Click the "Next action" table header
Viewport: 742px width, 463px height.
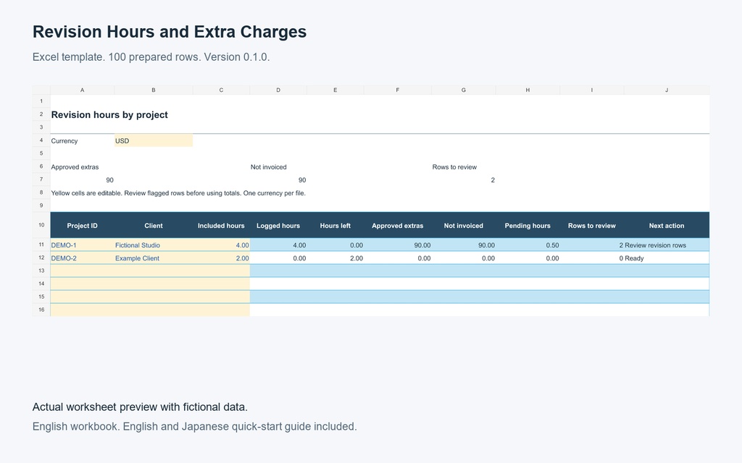pos(667,226)
